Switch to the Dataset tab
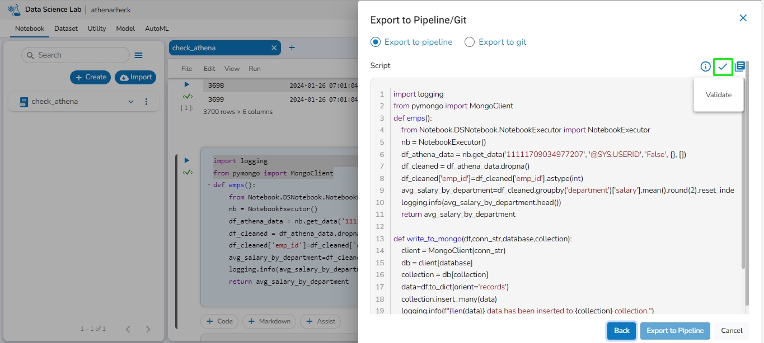Viewport: 764px width, 343px height. (x=66, y=28)
